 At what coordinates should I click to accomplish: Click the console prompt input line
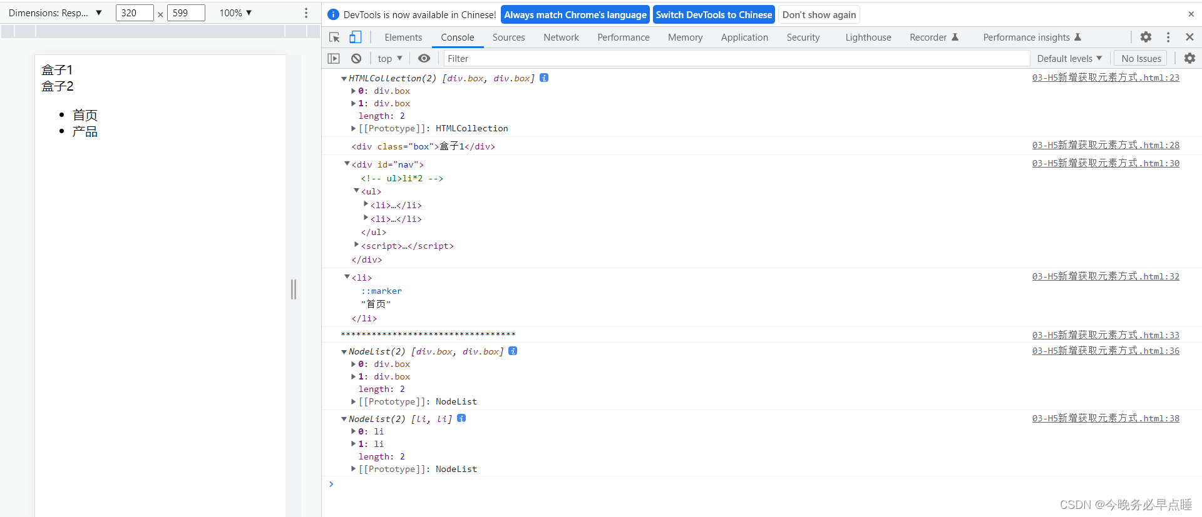pyautogui.click(x=762, y=484)
